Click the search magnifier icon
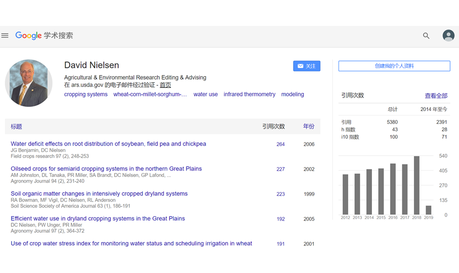Screen dimensions: 459x273 426,35
